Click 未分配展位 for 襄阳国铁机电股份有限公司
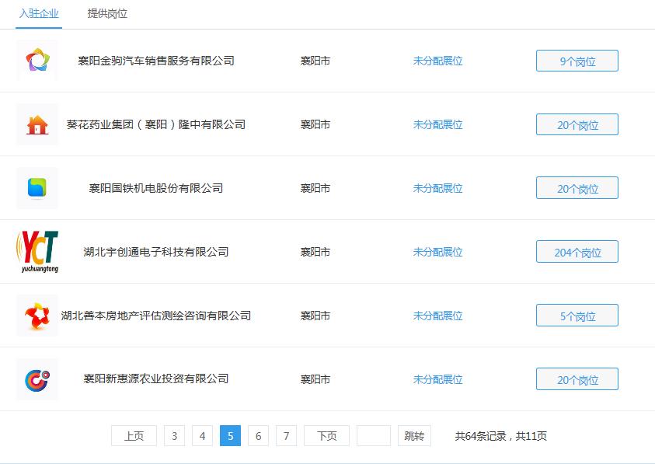Viewport: 655px width, 464px height. (437, 189)
